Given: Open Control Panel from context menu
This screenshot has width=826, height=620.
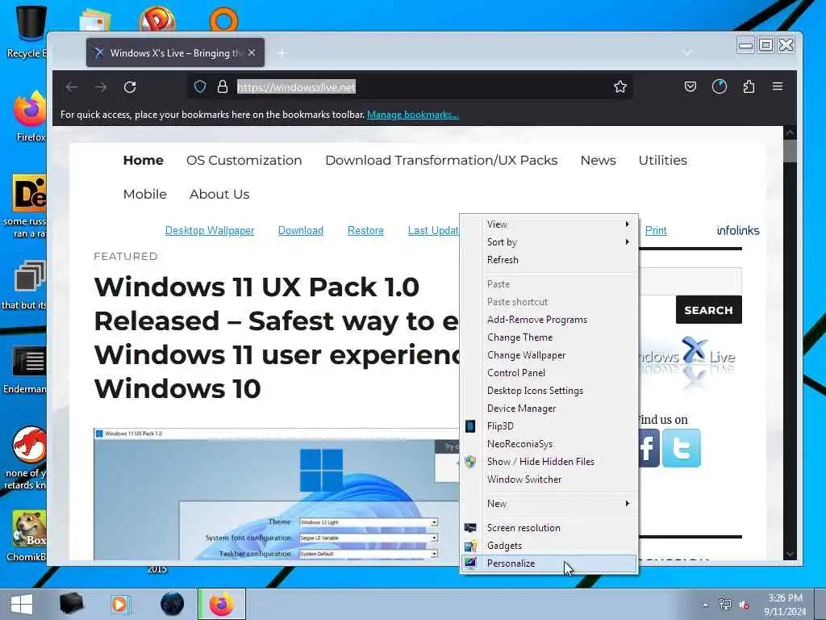Looking at the screenshot, I should 549,373.
